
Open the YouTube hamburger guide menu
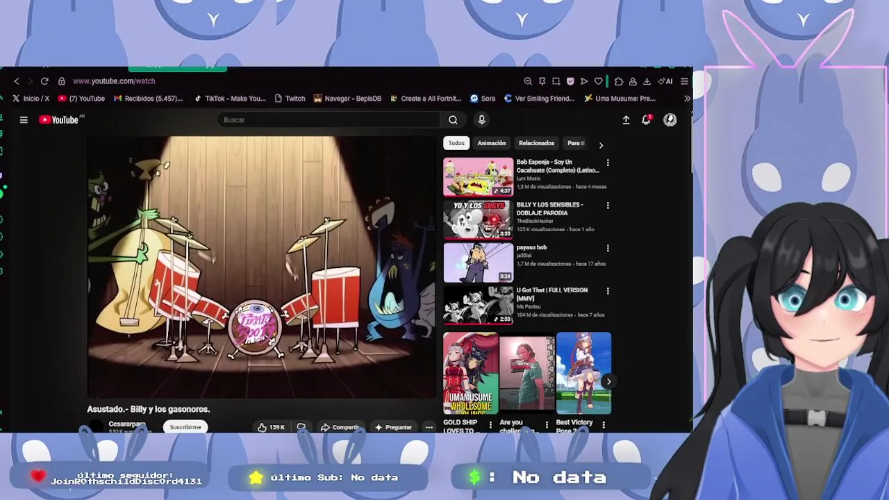pos(24,120)
